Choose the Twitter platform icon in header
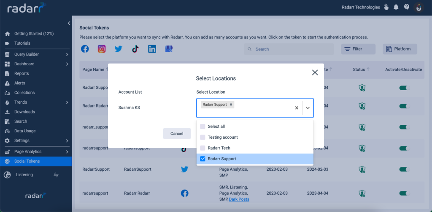The image size is (432, 212). tap(119, 49)
